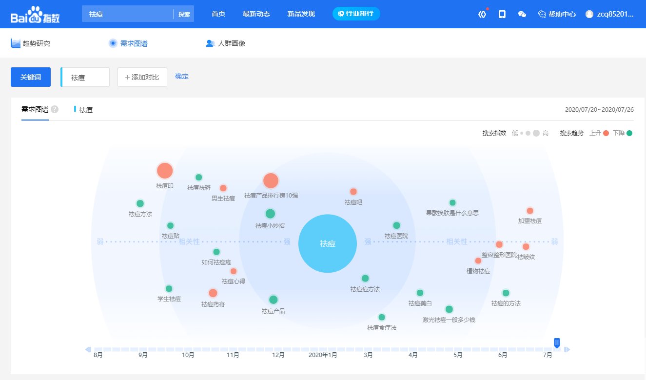
Task: Click the 祛痘产品排行榜10强 bubble
Action: point(271,180)
